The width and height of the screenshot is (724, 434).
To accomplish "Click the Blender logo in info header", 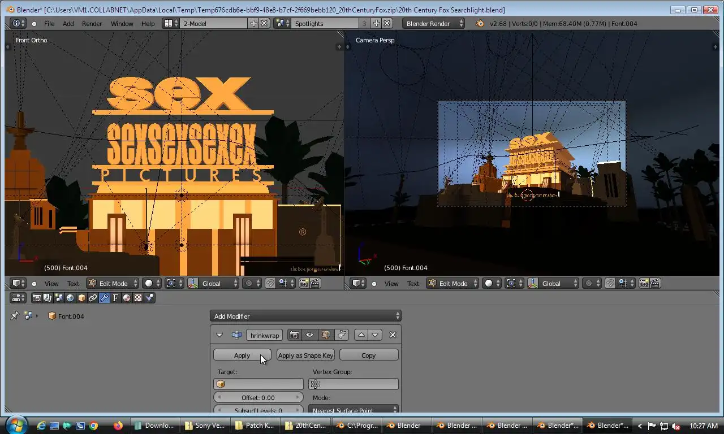I will pyautogui.click(x=480, y=23).
